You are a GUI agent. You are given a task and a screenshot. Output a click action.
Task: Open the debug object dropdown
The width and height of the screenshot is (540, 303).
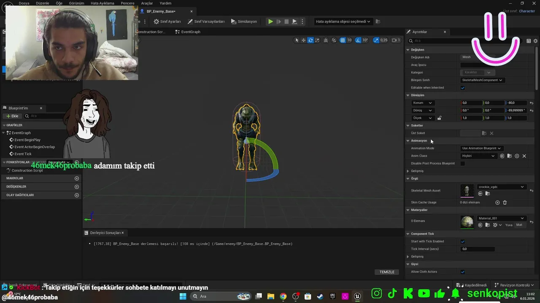pyautogui.click(x=343, y=21)
